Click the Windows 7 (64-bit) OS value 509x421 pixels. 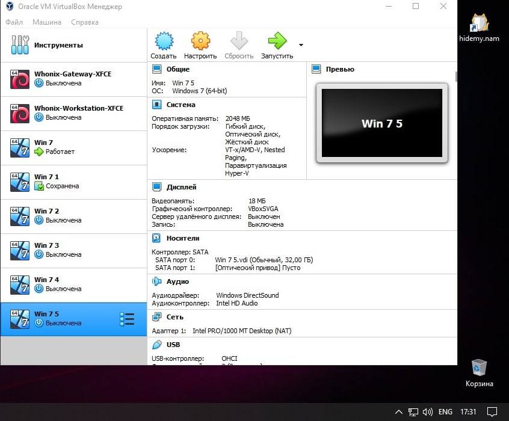(199, 91)
